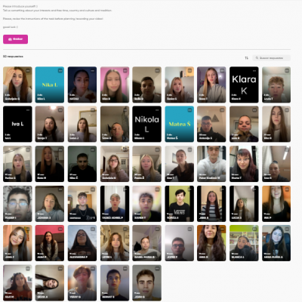Open the BERNAT S video response
Image resolution: width=302 pixels, height=302 pixels.
pyautogui.click(x=115, y=283)
